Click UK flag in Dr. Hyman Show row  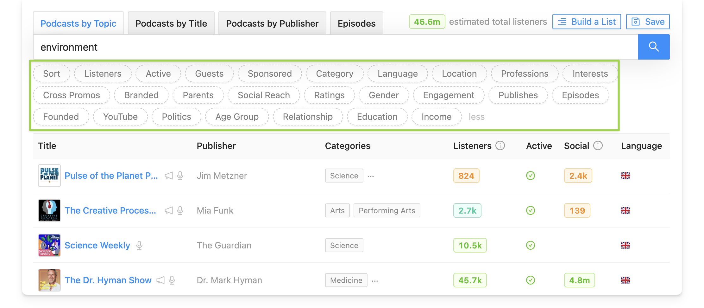click(625, 280)
